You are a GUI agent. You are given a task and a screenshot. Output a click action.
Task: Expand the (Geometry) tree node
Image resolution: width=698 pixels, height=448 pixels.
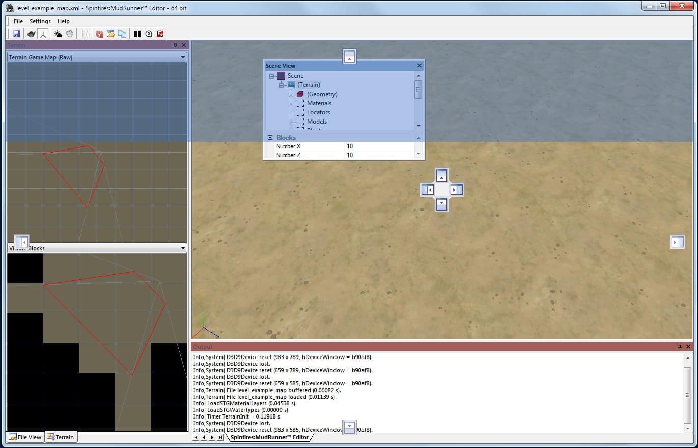(291, 95)
